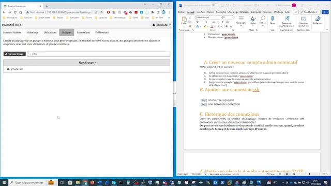Viewport: 331px width, 186px height.
Task: Open the Révision ribbon tab in Word
Action: [267, 12]
